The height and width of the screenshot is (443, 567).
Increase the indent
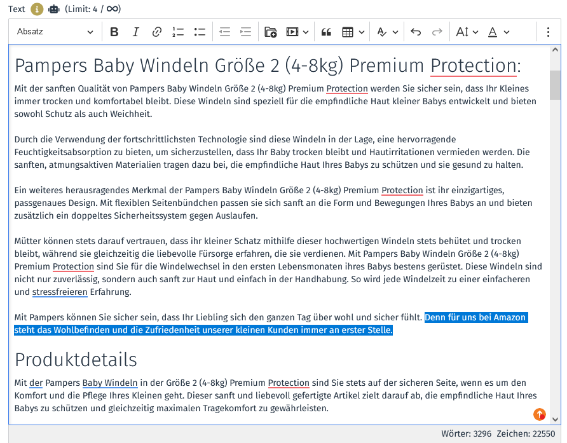pos(246,32)
